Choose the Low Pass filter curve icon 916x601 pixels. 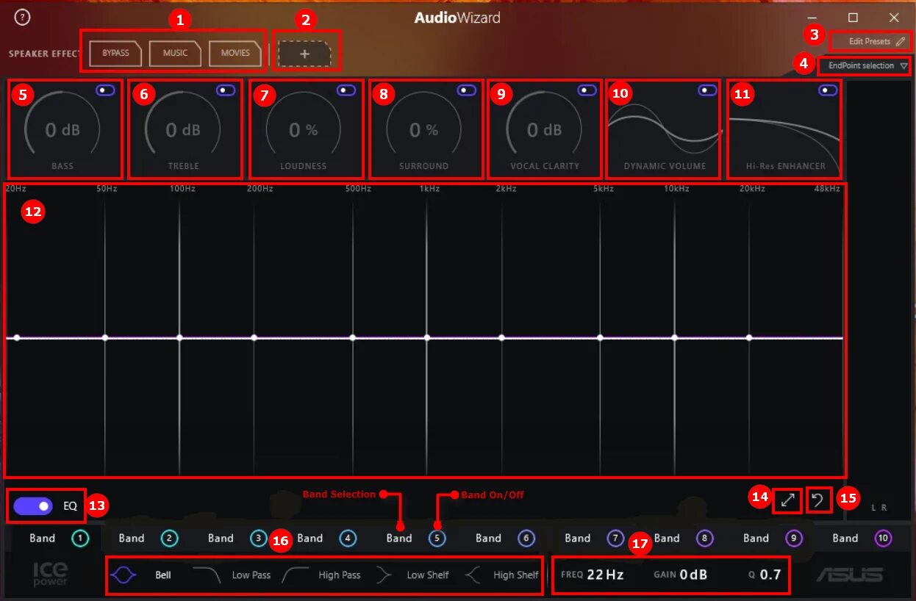point(207,575)
